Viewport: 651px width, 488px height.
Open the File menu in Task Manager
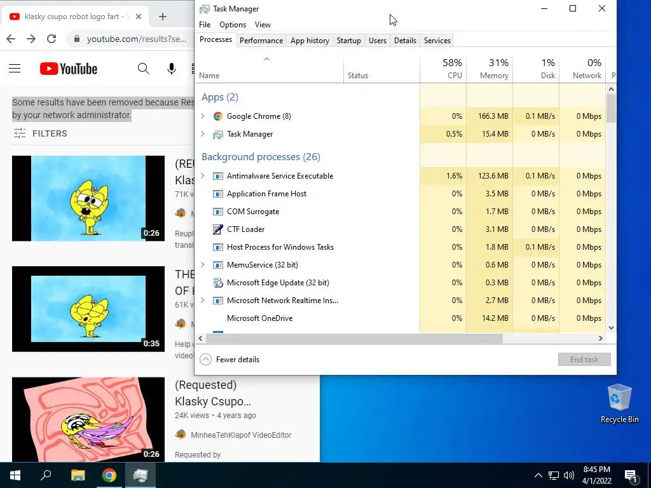coord(205,25)
